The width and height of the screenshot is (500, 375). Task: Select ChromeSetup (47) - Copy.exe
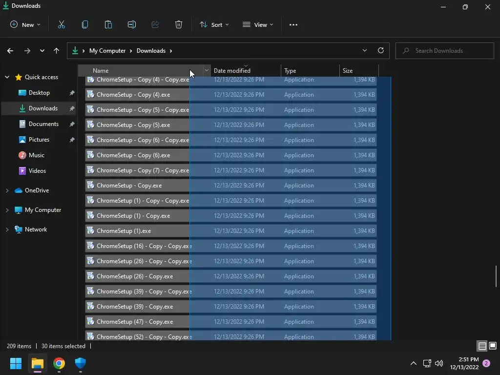tap(231, 322)
